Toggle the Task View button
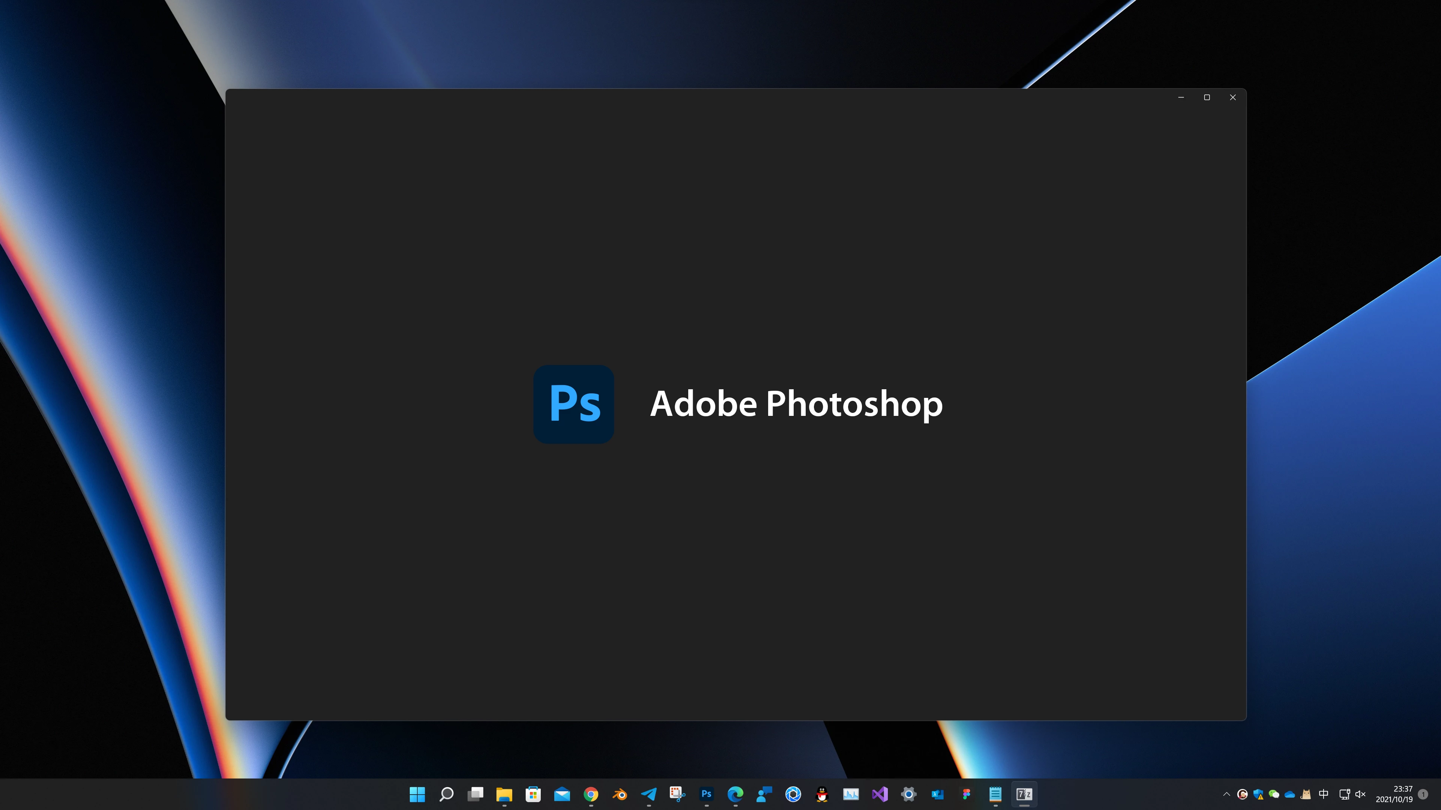Image resolution: width=1441 pixels, height=810 pixels. pos(475,794)
